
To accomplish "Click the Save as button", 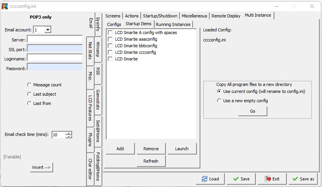I will point(303,179).
